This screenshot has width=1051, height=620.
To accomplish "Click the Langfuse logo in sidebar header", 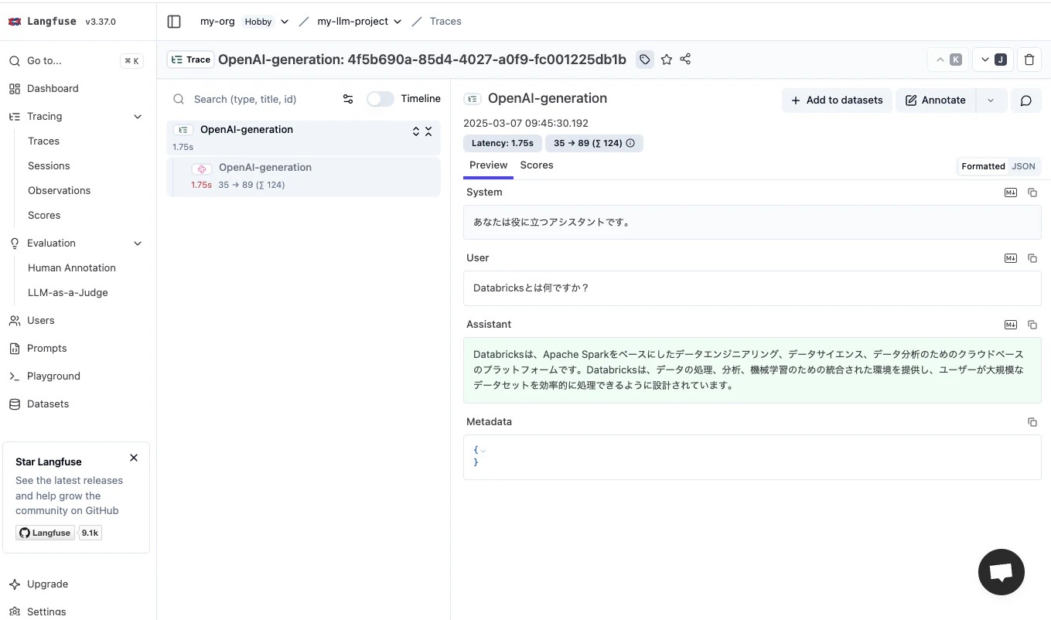I will click(15, 22).
